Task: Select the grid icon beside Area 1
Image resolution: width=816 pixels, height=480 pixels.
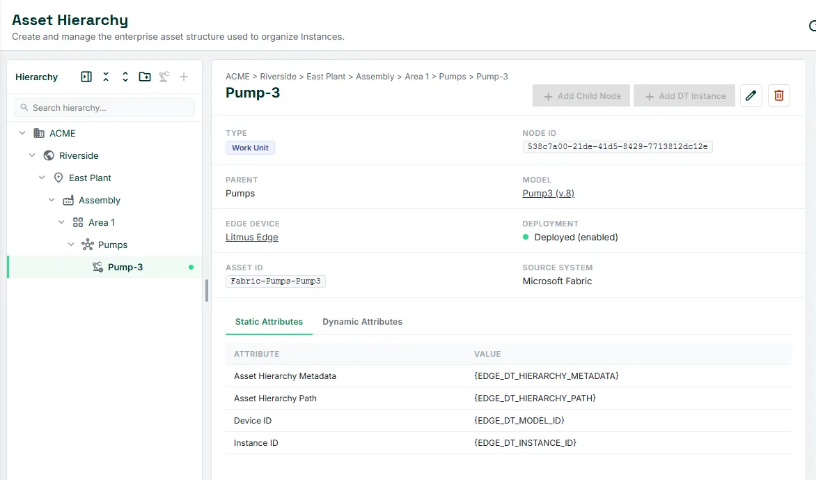Action: point(78,223)
